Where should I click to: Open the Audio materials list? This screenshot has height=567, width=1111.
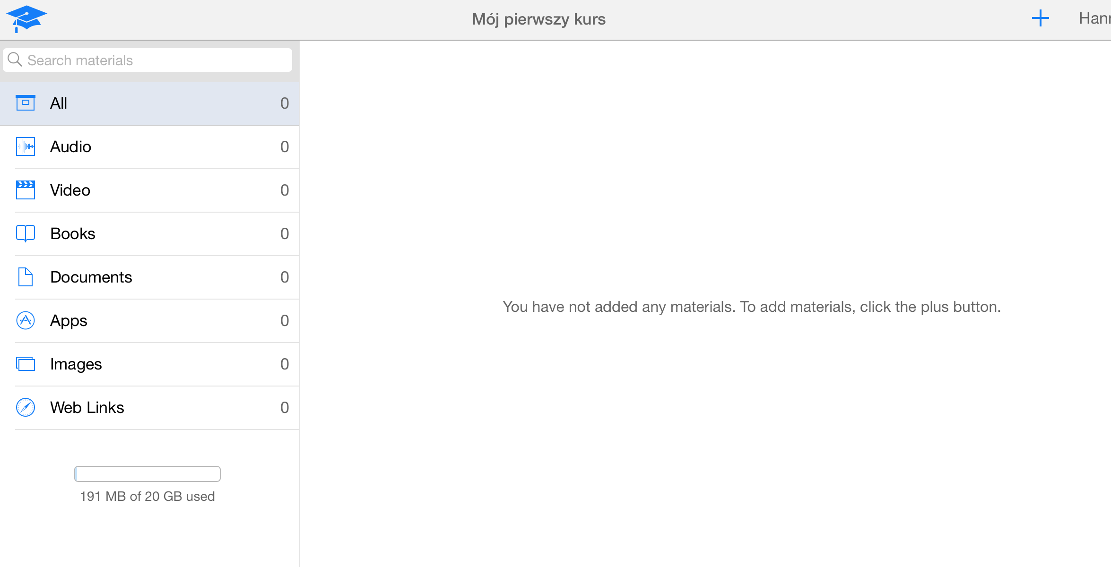pos(71,147)
